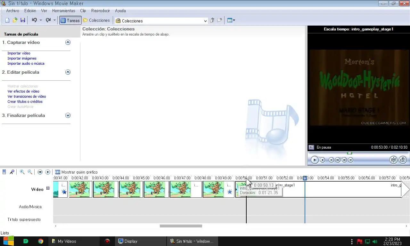Step to the next frame
This screenshot has width=410, height=246.
point(344,160)
